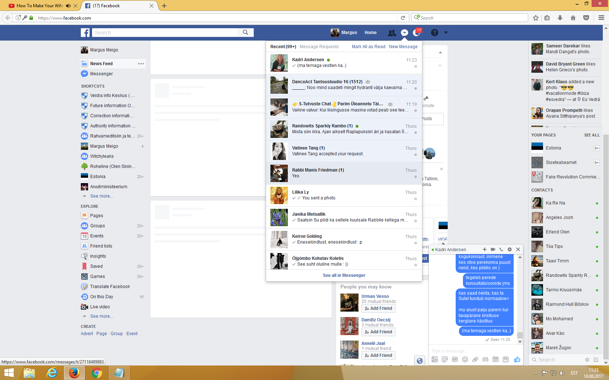Expand See more under Shortcuts
The width and height of the screenshot is (609, 380).
coord(101,196)
